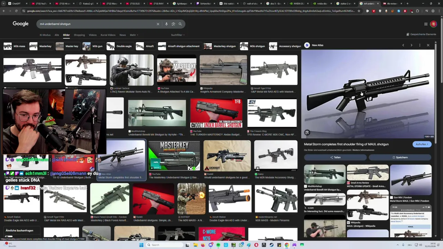The height and width of the screenshot is (249, 443).
Task: Click the browser address bar URL
Action: 190,11
